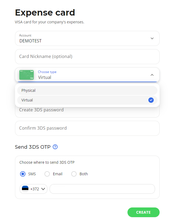This screenshot has height=219, width=173.
Task: Click the Confirm 3DS password field
Action: tap(87, 128)
